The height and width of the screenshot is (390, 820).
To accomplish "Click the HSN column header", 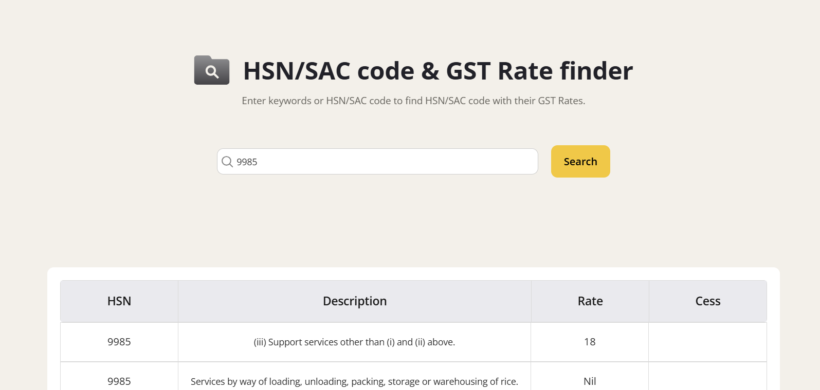I will pyautogui.click(x=119, y=301).
